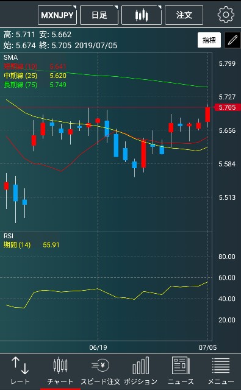Tap the latest red candlestick at 07/05
The height and width of the screenshot is (390, 241).
pyautogui.click(x=207, y=115)
